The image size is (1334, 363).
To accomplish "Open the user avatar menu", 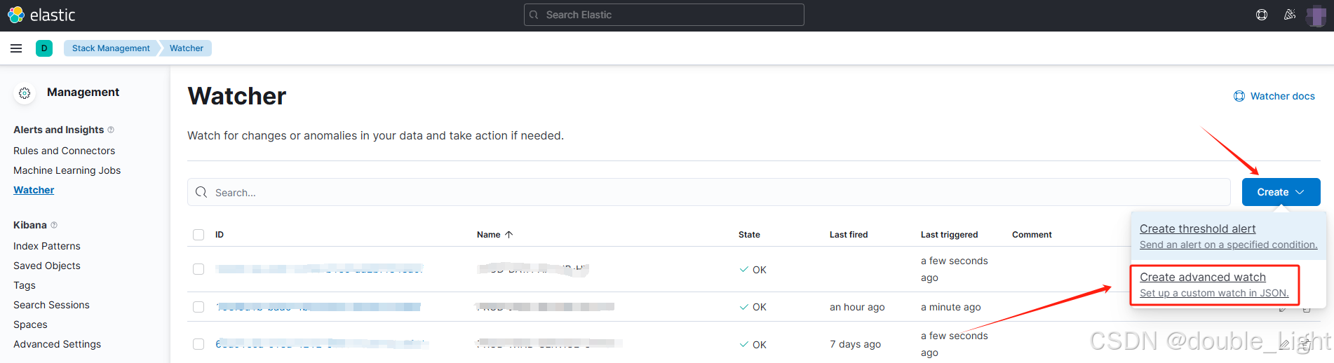I will pyautogui.click(x=1316, y=15).
